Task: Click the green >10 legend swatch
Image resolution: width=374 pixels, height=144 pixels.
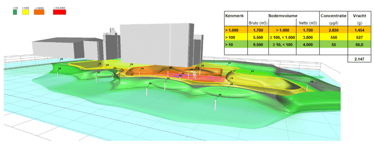Action: [x=15, y=12]
